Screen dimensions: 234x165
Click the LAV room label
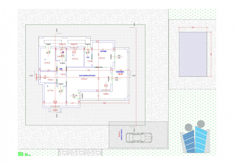[x=87, y=58]
